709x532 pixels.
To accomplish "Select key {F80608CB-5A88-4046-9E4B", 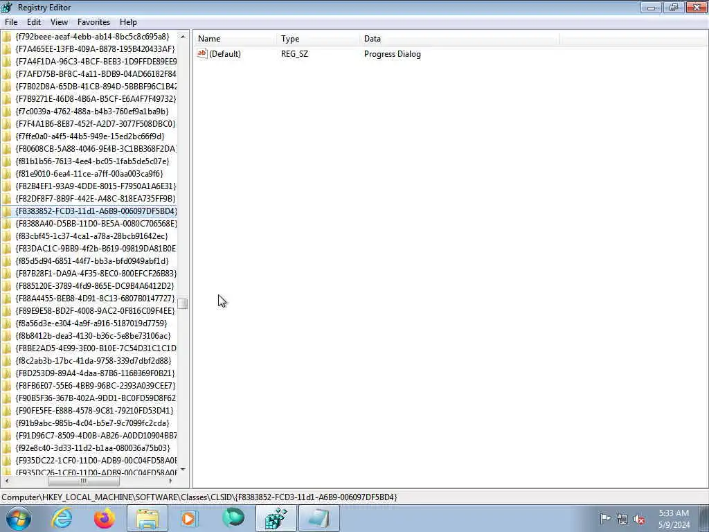I will tap(96, 148).
